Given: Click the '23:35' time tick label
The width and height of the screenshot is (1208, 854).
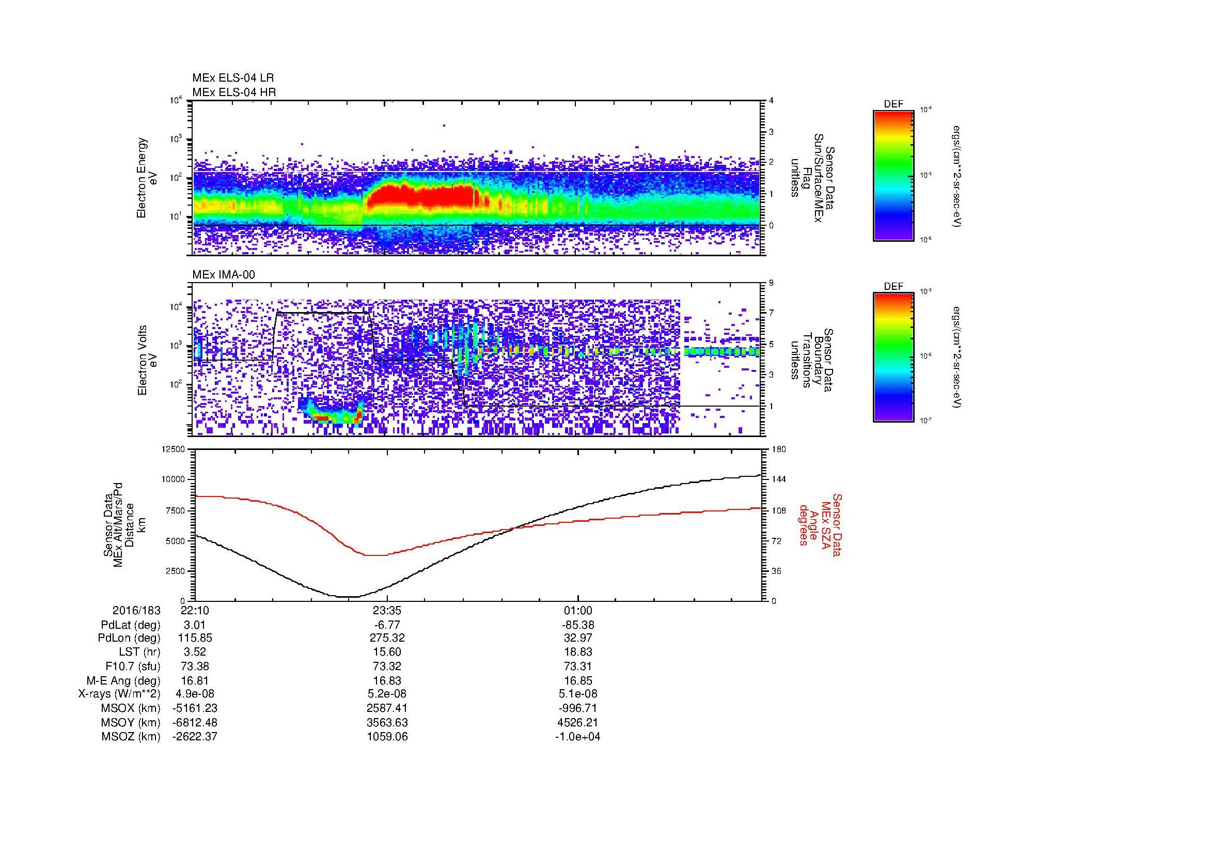Looking at the screenshot, I should coord(387,610).
